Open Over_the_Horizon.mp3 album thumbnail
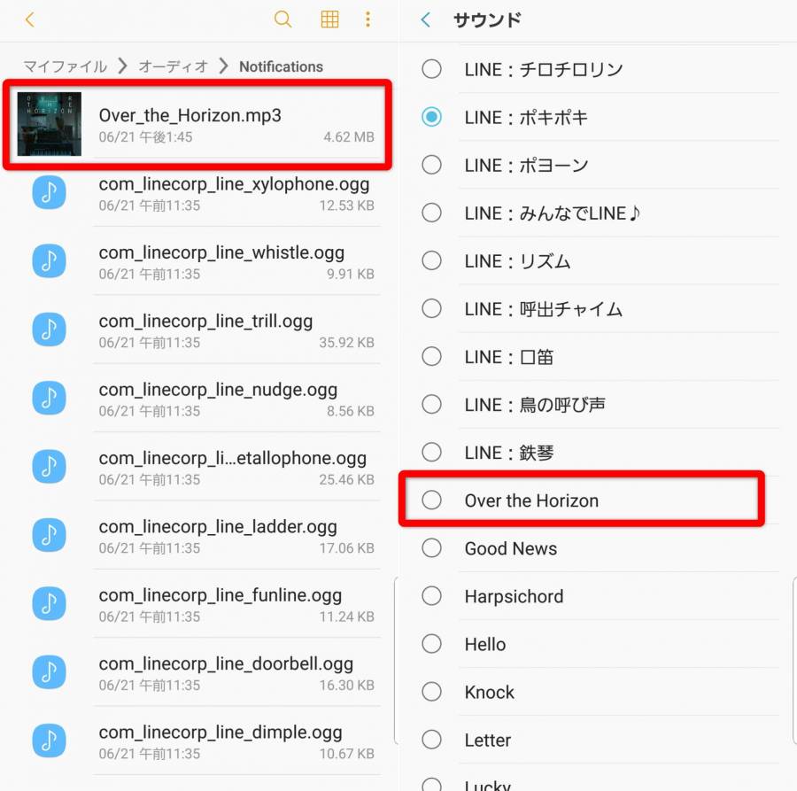 tap(50, 123)
